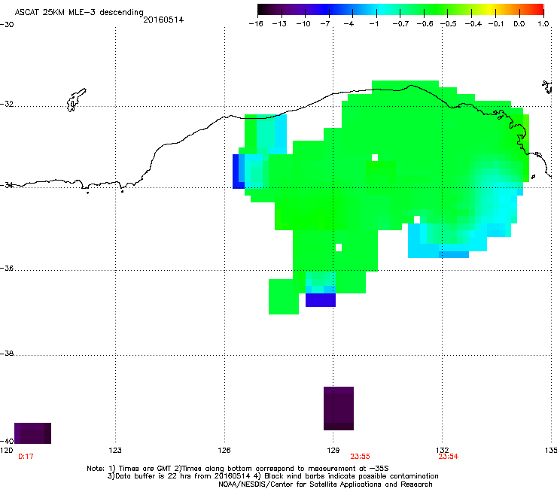Screen dimensions: 557x489
Task: Click the red "0:17" swath time
Action: (x=26, y=457)
